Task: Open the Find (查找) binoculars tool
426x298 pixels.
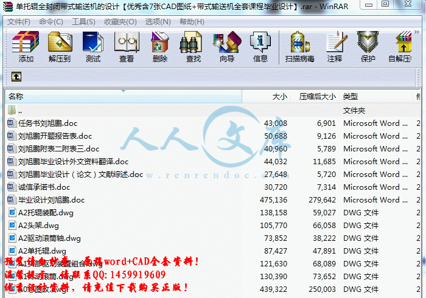Action: point(193,47)
